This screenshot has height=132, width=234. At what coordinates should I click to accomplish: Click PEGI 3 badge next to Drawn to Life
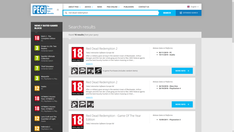point(37,48)
